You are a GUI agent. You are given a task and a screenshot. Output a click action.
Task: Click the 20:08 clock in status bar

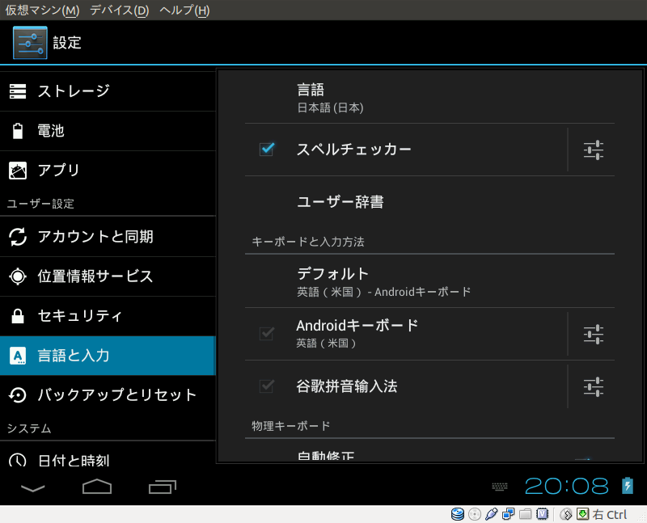point(566,486)
